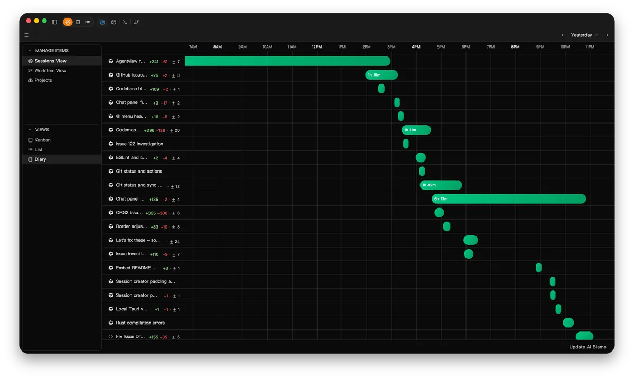This screenshot has height=379, width=634.
Task: Open the cube package icon
Action: pyautogui.click(x=114, y=22)
